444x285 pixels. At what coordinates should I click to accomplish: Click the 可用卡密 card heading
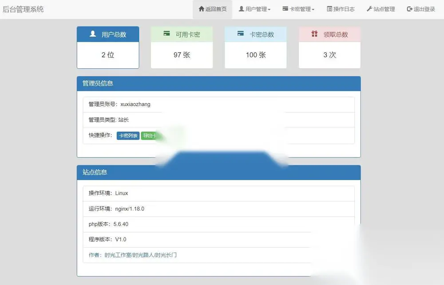click(x=182, y=34)
